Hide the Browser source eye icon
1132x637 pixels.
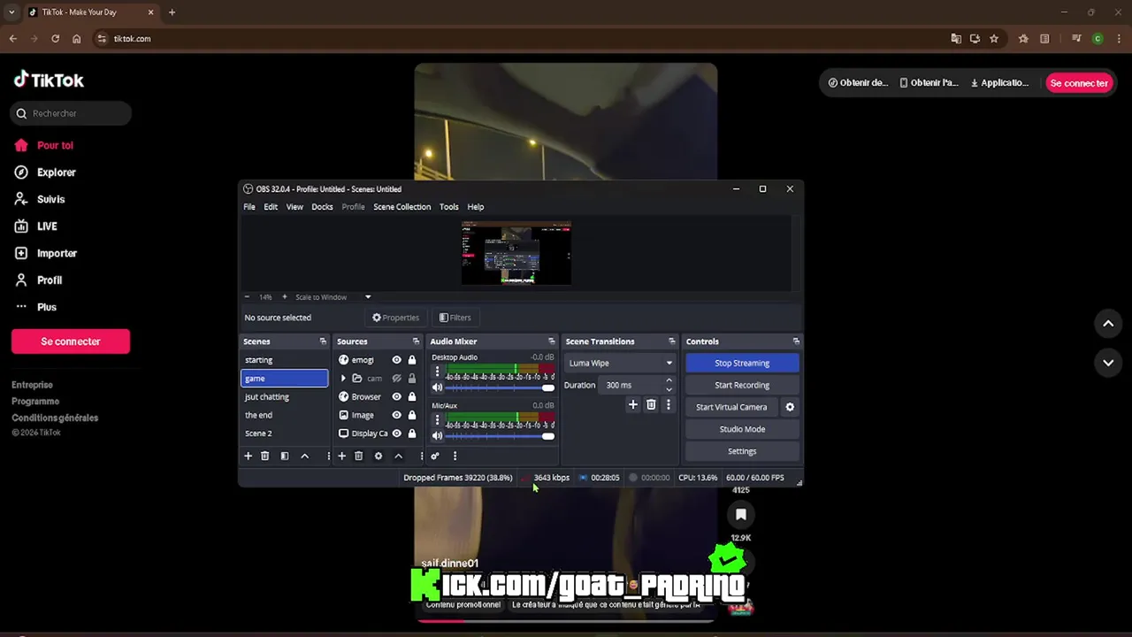(x=396, y=397)
